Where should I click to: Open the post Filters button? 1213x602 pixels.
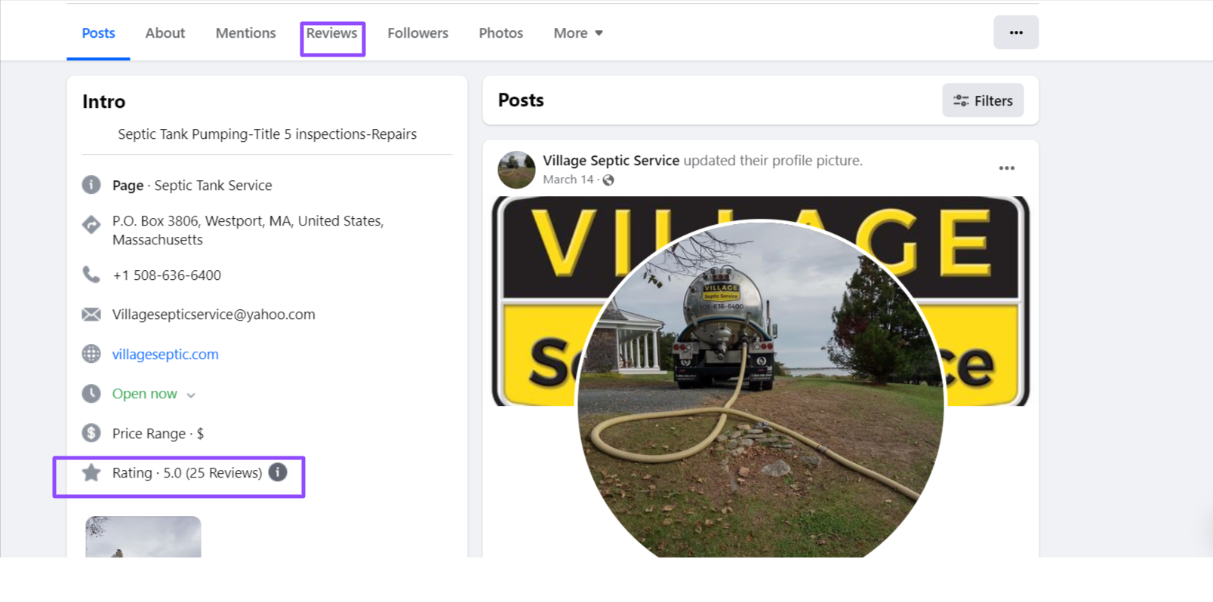(983, 100)
